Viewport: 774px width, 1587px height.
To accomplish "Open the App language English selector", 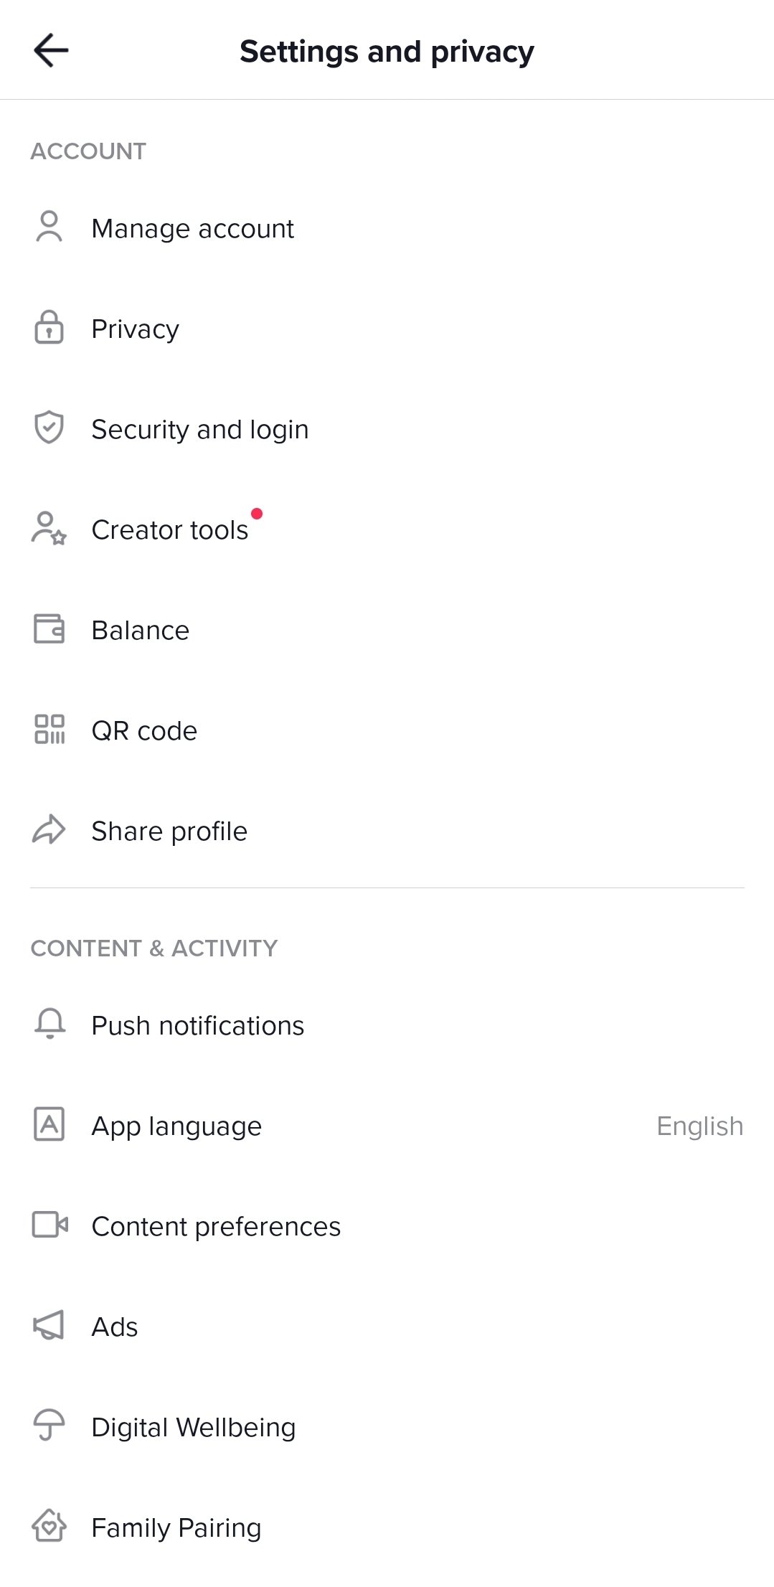I will pos(699,1126).
